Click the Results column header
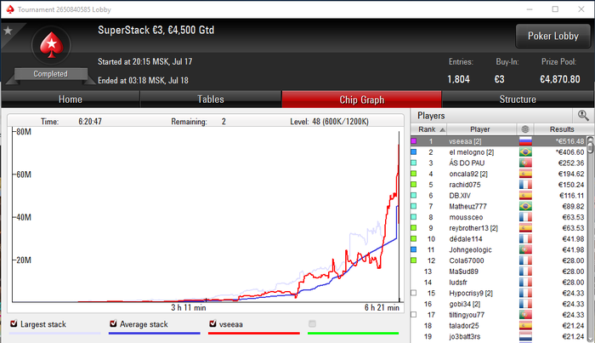The height and width of the screenshot is (343, 595). tap(562, 129)
